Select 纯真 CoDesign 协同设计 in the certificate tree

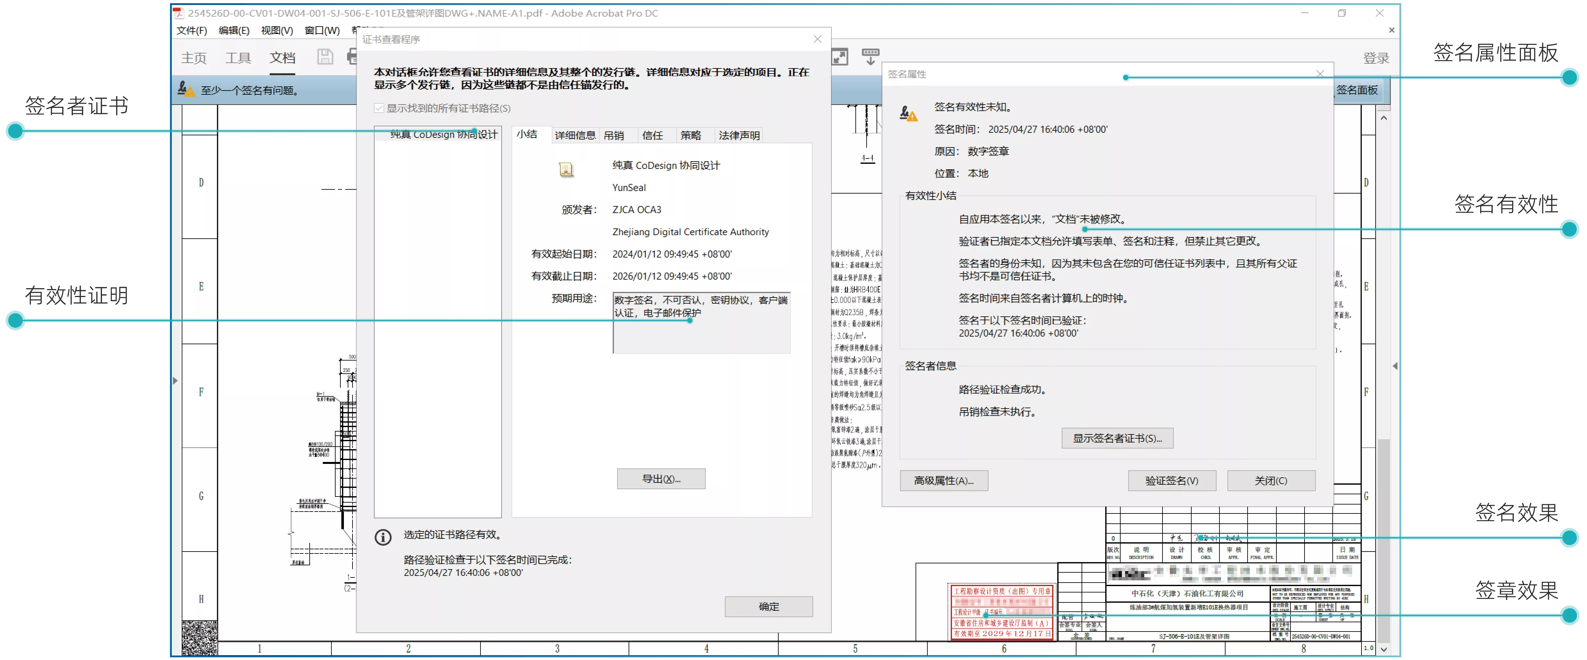click(444, 134)
